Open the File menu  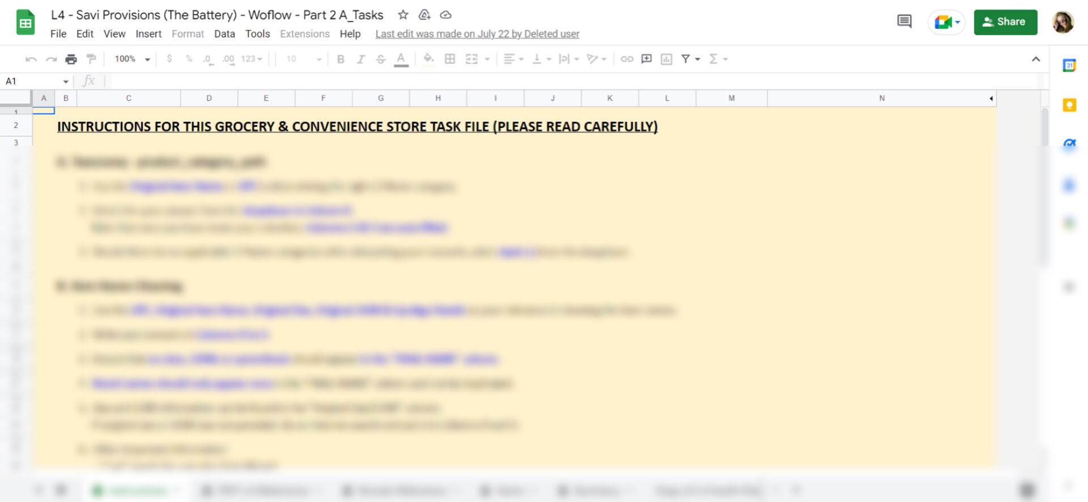tap(58, 34)
